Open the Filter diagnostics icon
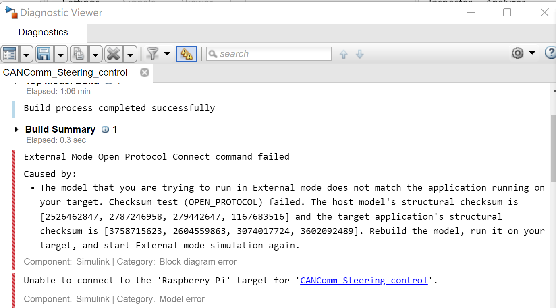 click(152, 53)
